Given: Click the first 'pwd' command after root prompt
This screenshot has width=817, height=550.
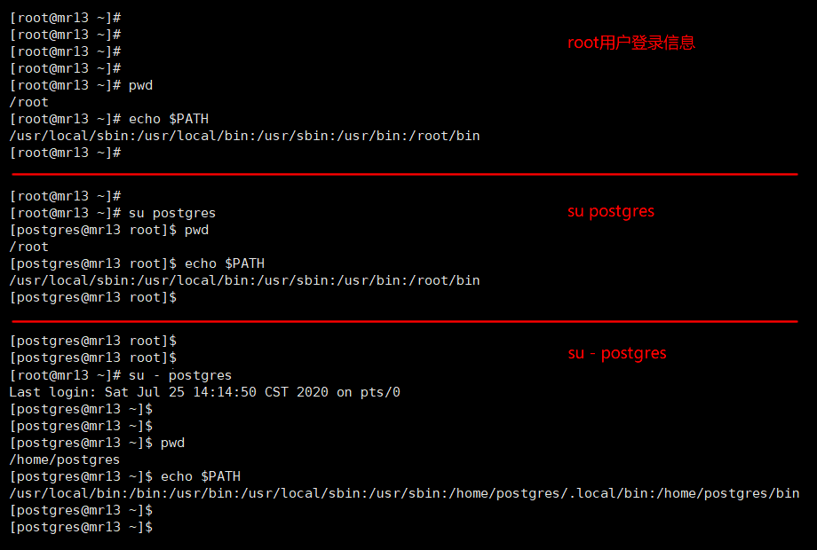Looking at the screenshot, I should 140,85.
